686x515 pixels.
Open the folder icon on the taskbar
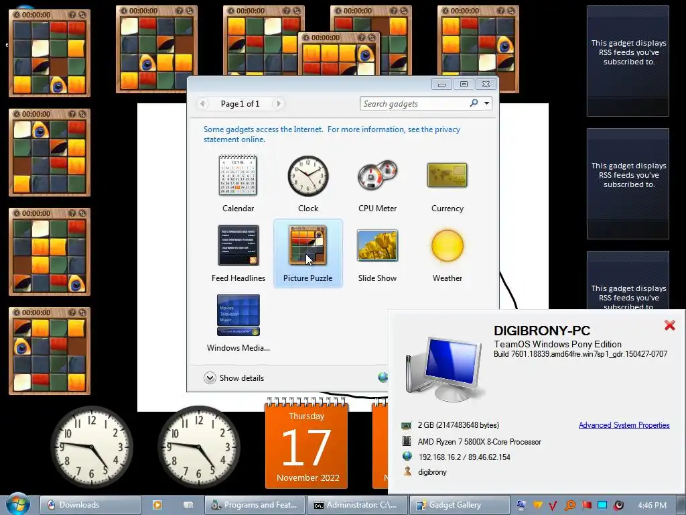click(x=188, y=505)
